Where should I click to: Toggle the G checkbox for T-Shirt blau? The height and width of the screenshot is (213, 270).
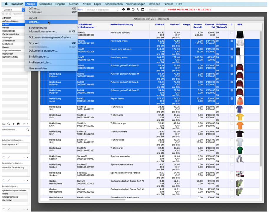point(231,107)
